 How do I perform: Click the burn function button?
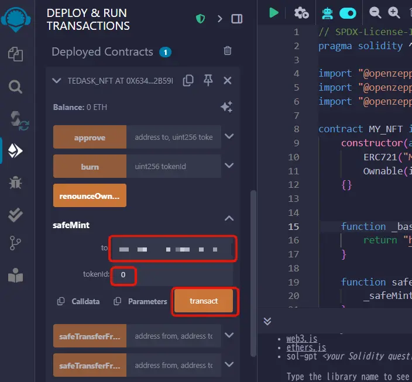point(90,166)
